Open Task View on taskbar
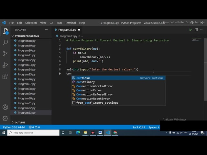Screen dimensions: 207x155 (x=70, y=133)
